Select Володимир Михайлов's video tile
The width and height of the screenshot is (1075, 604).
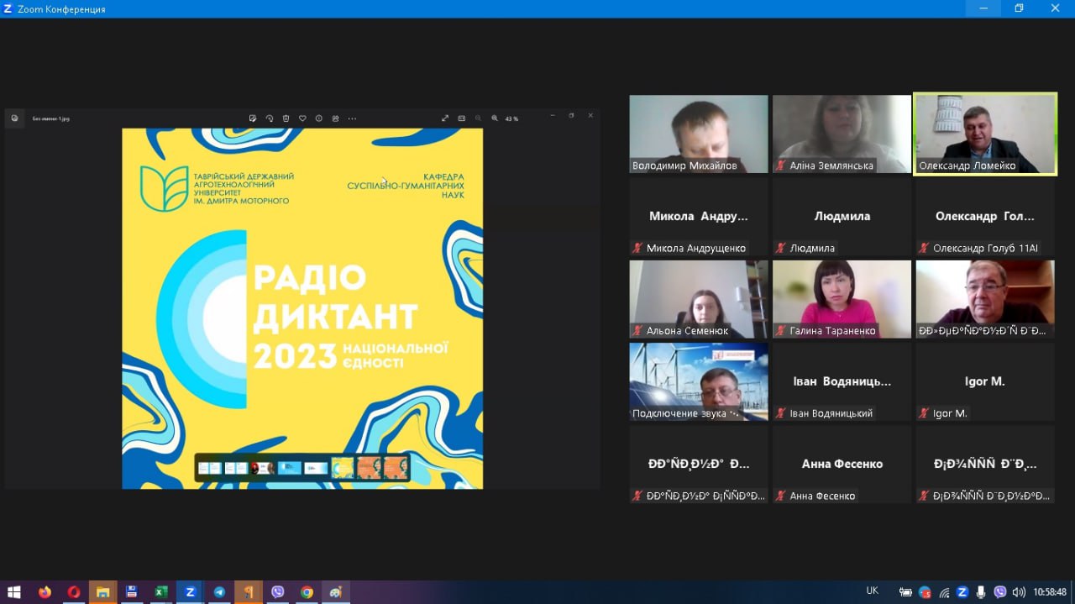[x=698, y=134]
